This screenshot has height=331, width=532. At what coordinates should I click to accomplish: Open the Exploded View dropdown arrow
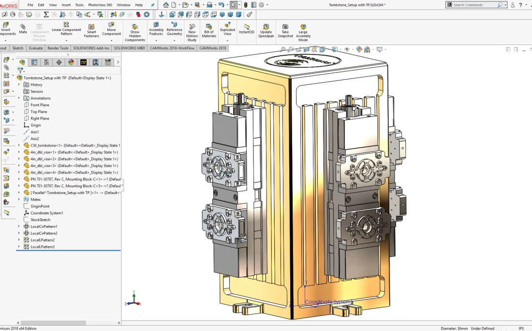227,41
